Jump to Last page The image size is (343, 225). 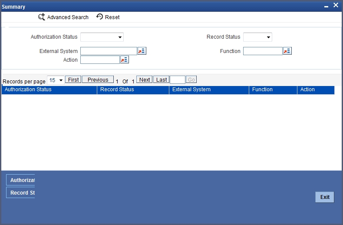click(x=162, y=79)
